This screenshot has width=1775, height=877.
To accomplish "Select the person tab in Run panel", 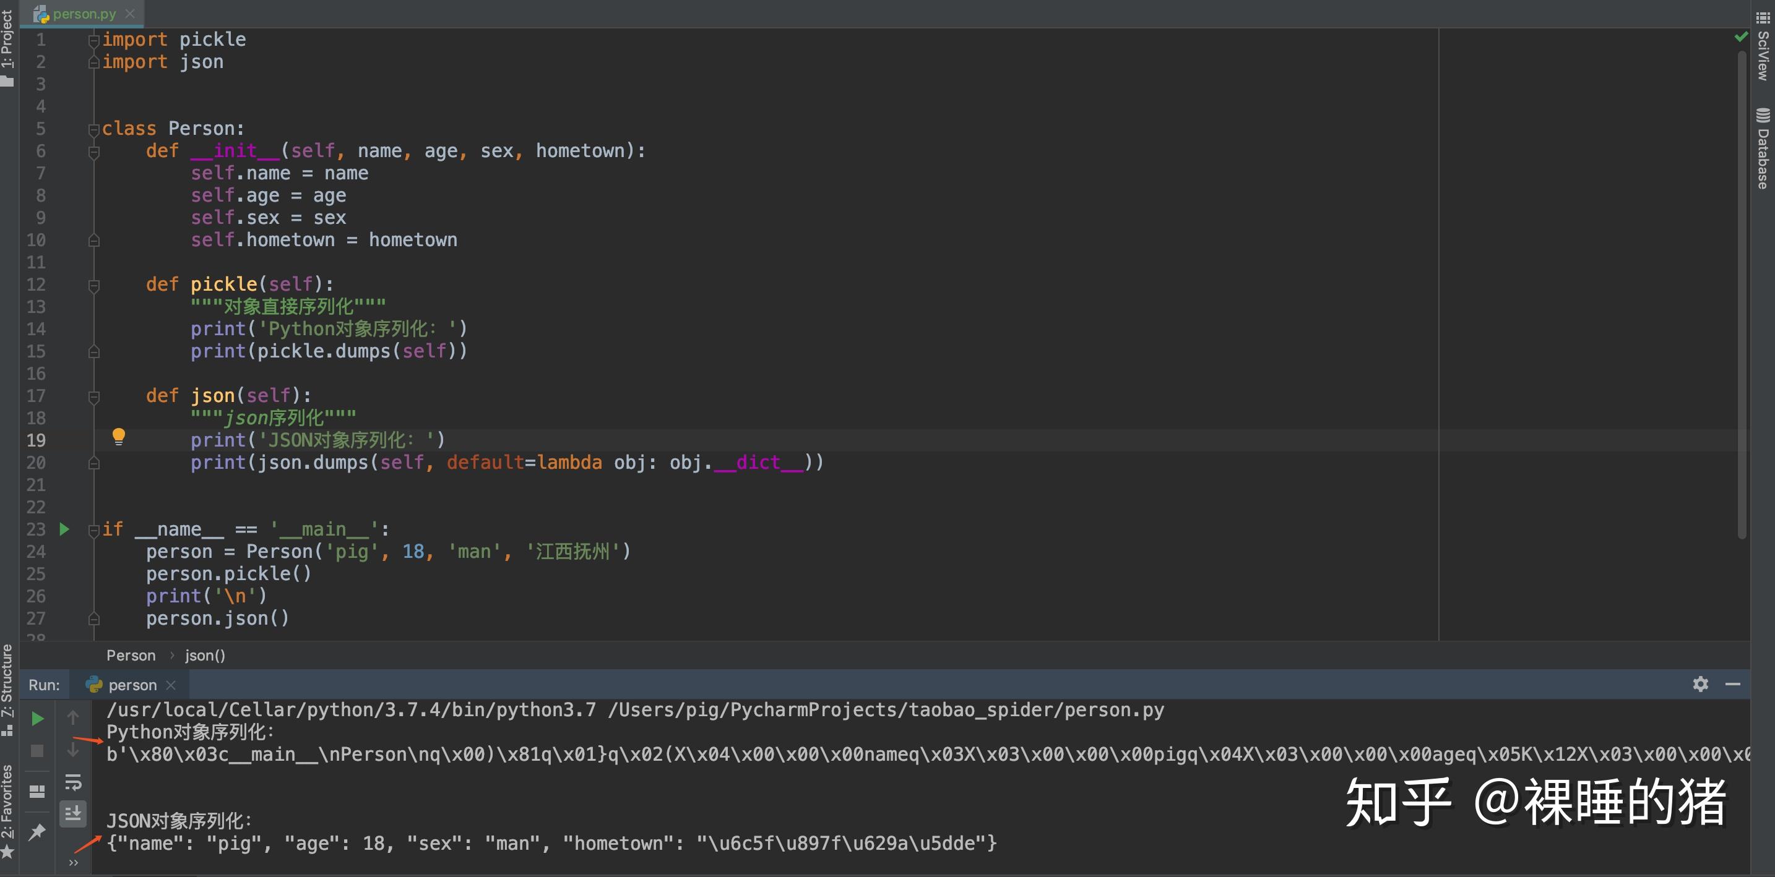I will point(132,685).
